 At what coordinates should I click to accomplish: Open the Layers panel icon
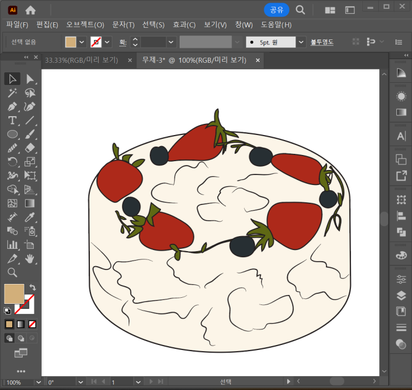401,295
